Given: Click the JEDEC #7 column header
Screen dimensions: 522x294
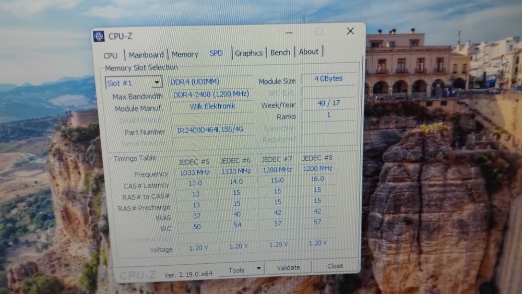Looking at the screenshot, I should click(276, 159).
